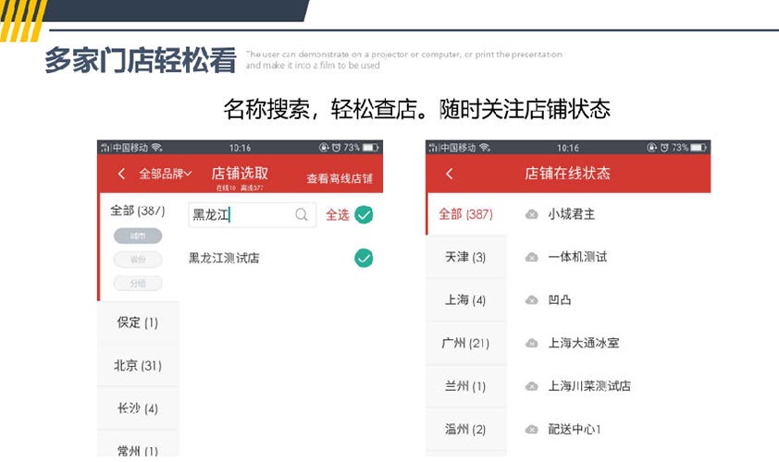Focus the 黑龙江 search field
Image resolution: width=779 pixels, height=462 pixels.
252,215
